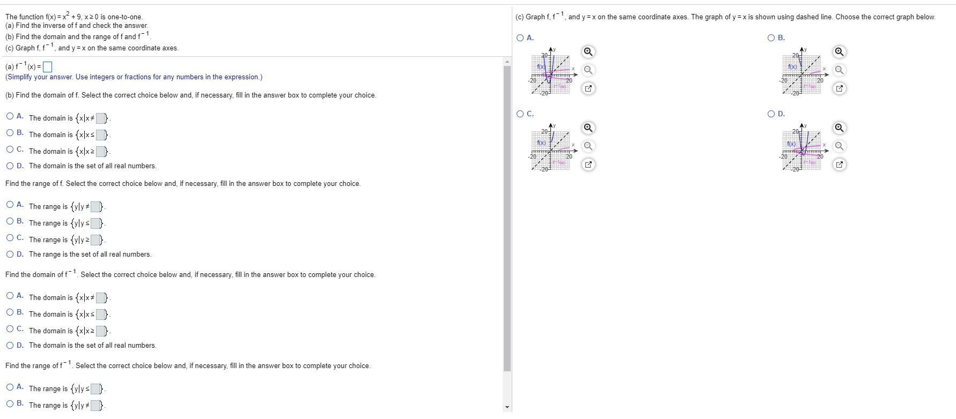Select graph choice C radio button
The height and width of the screenshot is (419, 956).
[x=519, y=114]
